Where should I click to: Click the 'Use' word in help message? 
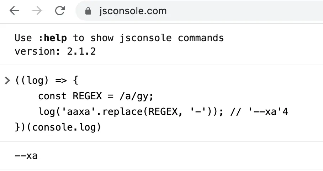pyautogui.click(x=23, y=38)
